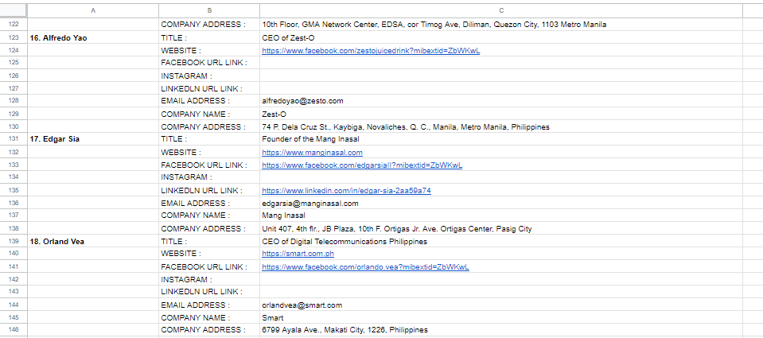Select cell '16. Alfredo Yao'
The image size is (763, 338).
[93, 37]
